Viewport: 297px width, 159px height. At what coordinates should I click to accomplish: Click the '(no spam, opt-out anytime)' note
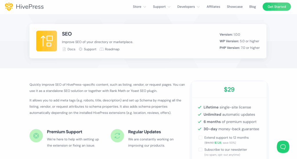click(x=222, y=155)
